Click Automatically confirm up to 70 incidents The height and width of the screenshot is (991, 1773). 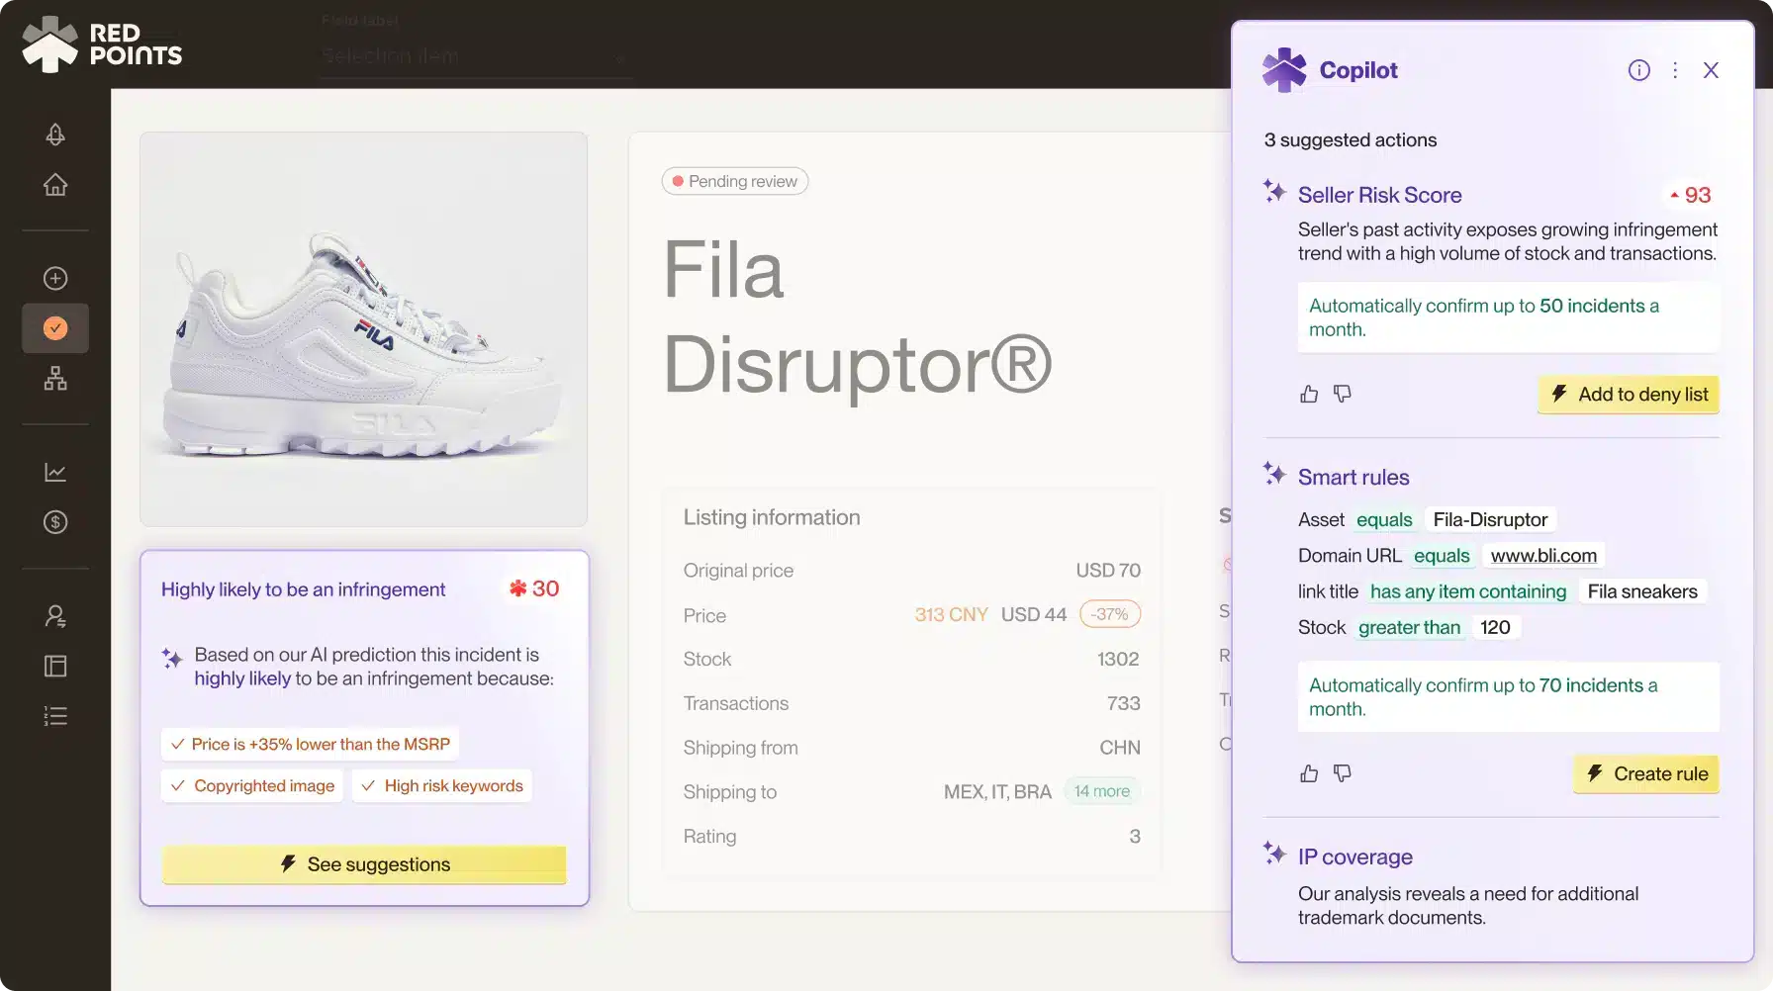click(1508, 697)
